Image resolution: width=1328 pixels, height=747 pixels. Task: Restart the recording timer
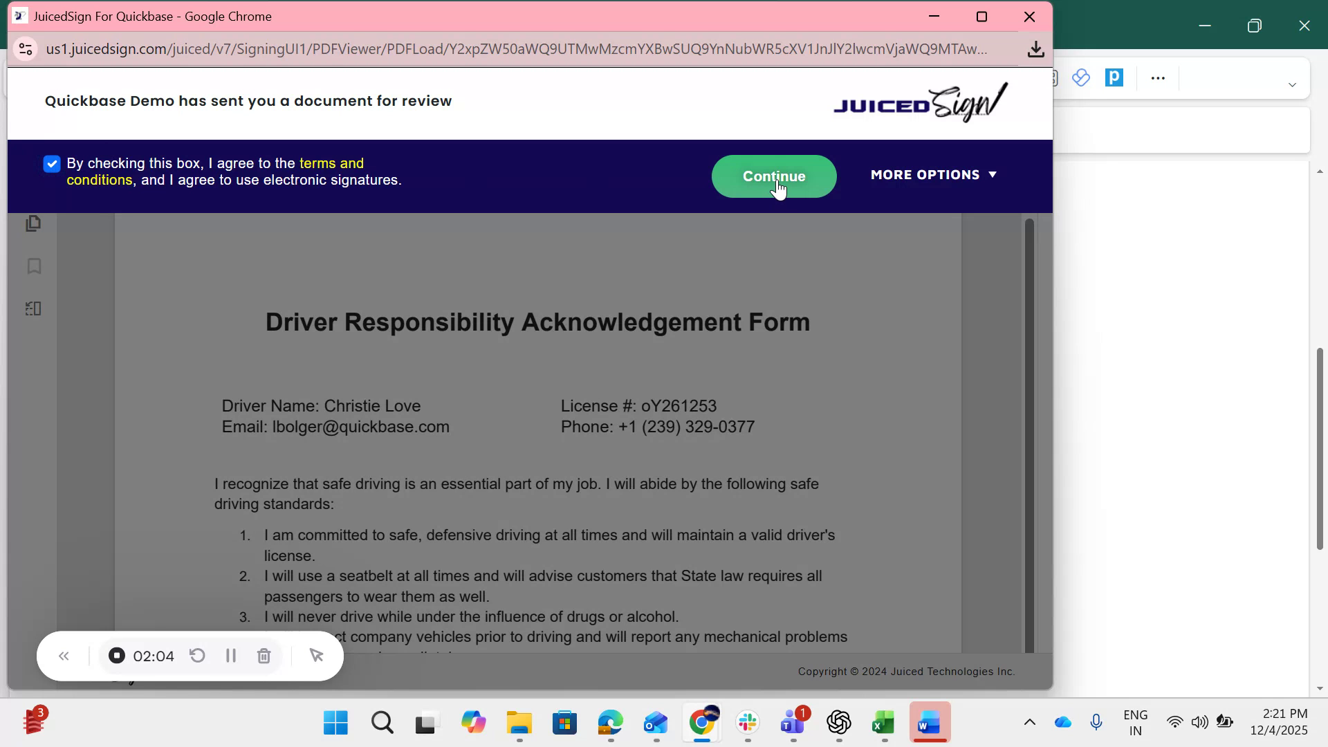197,656
